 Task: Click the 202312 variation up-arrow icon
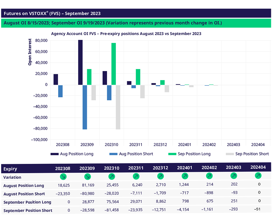click(x=160, y=176)
